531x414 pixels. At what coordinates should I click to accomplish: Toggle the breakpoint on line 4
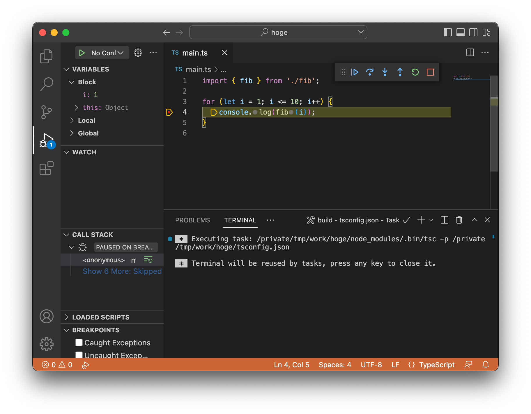point(169,112)
